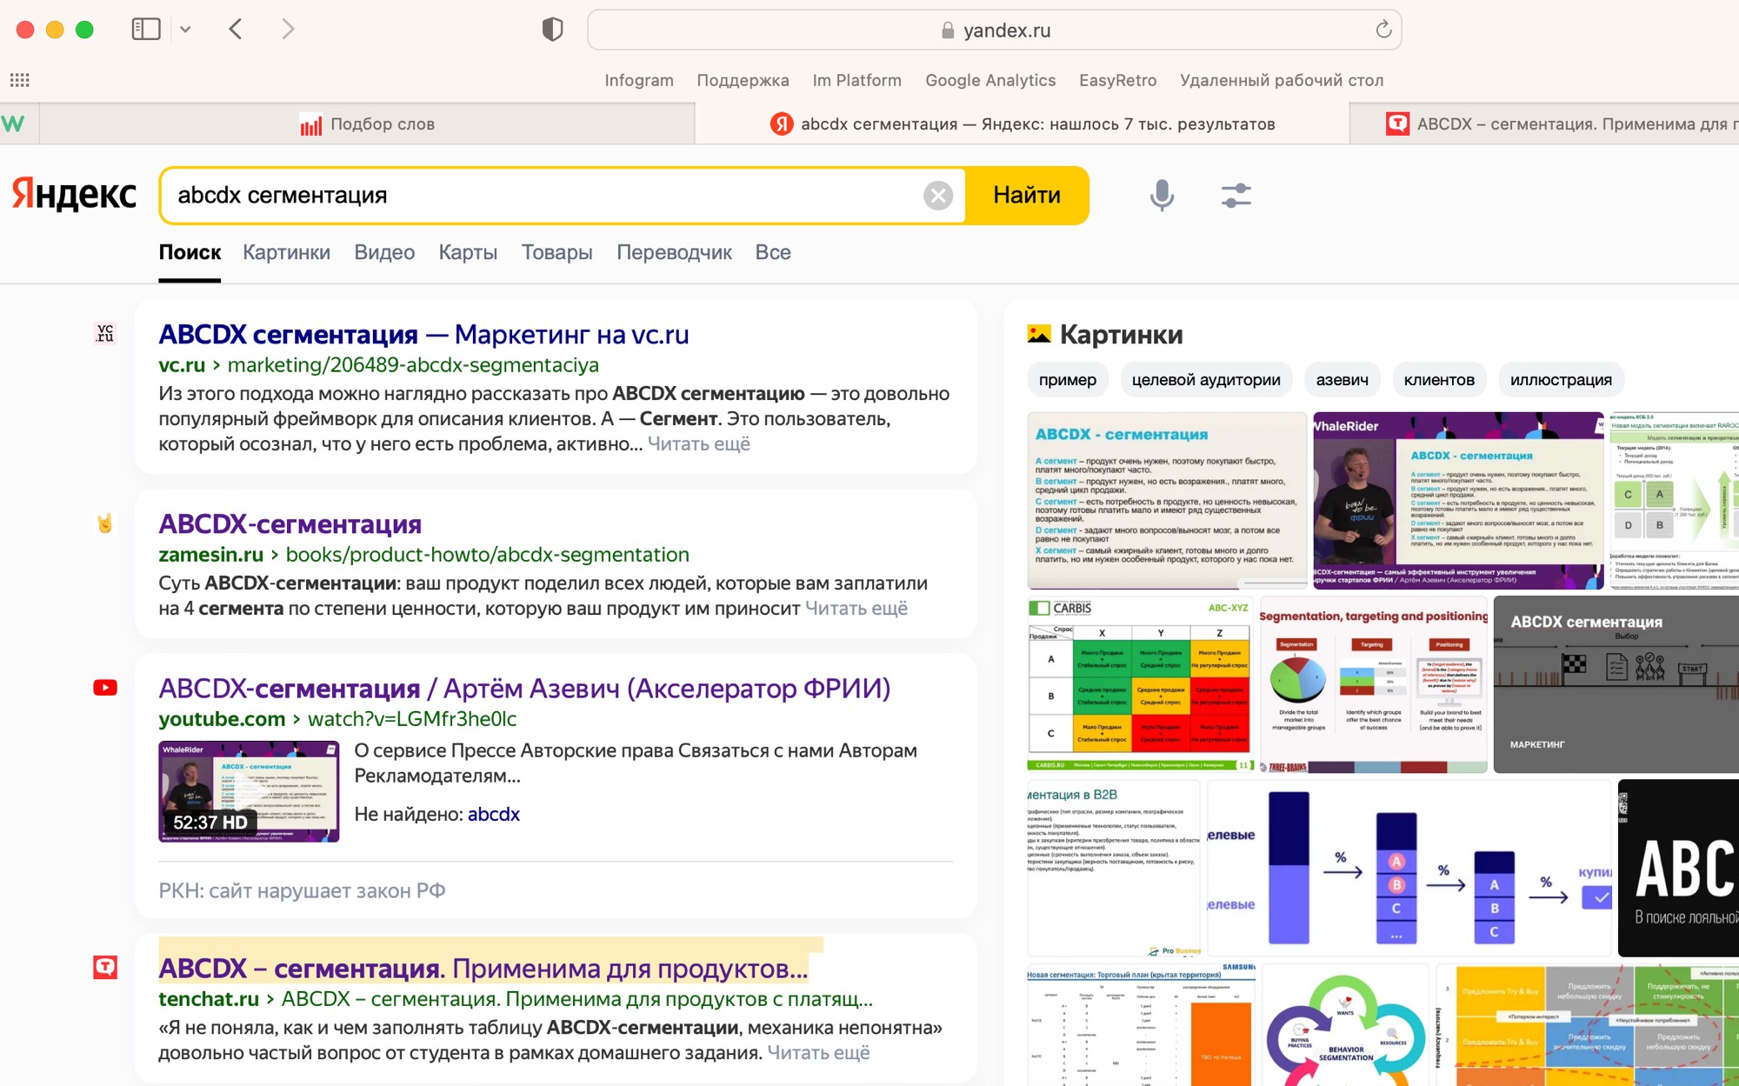
Task: Open the Поддержка bookmark
Action: point(743,80)
